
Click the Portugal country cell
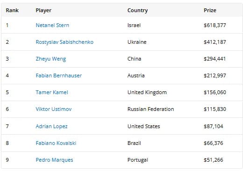click(138, 160)
